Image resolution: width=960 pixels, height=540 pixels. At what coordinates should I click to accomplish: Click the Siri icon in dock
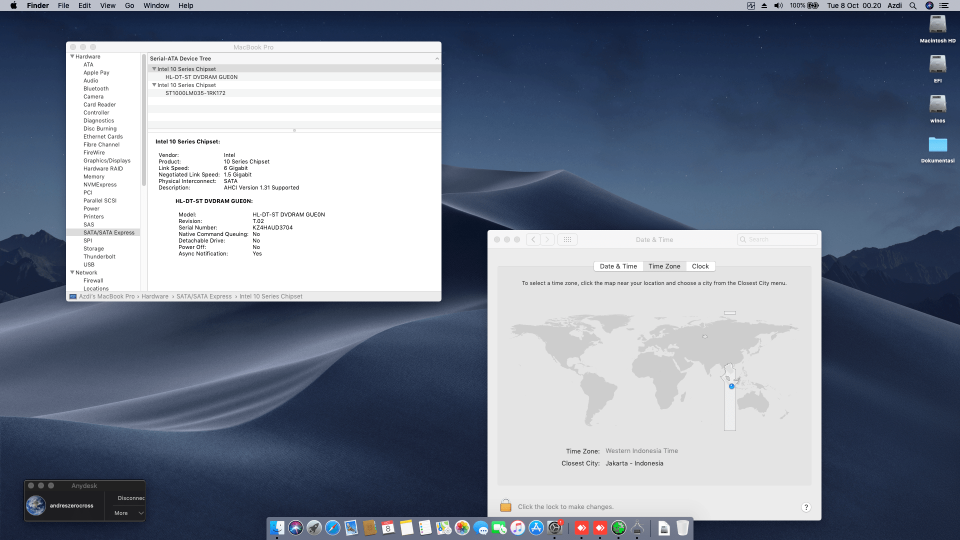click(295, 528)
